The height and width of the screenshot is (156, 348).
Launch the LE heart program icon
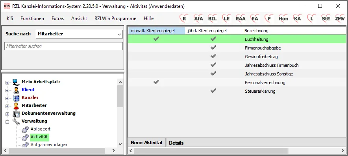[226, 18]
